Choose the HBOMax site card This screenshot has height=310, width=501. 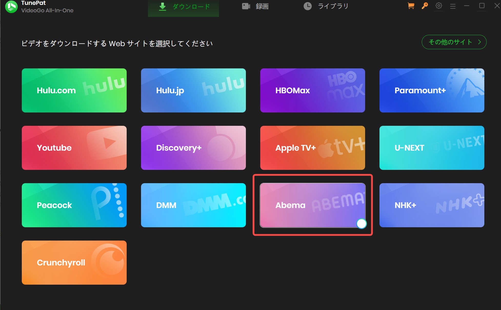(313, 90)
